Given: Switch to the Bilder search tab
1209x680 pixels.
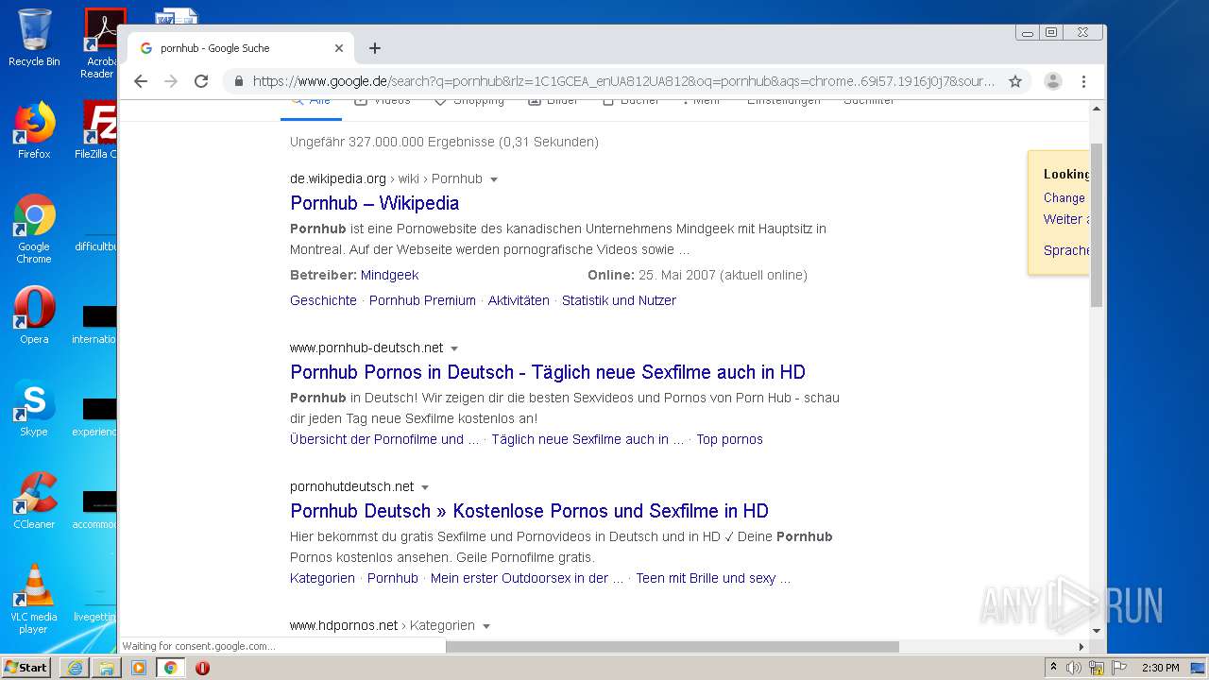Looking at the screenshot, I should (553, 101).
